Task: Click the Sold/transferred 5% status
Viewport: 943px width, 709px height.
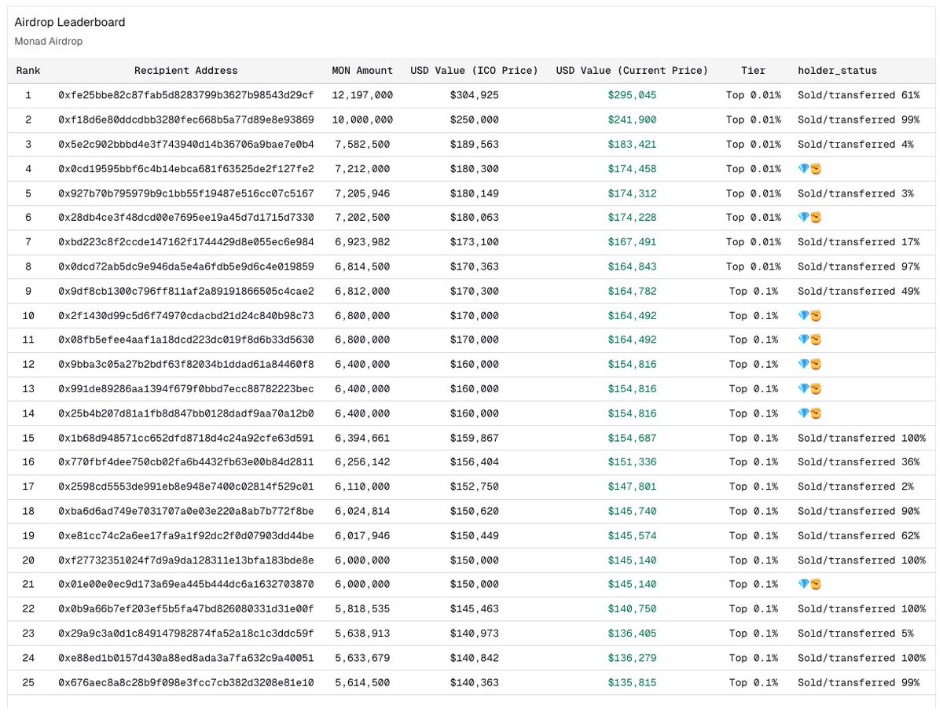Action: [856, 634]
